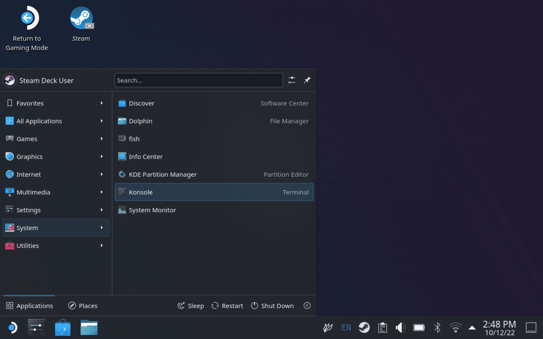
Task: Pin the application launcher open
Action: tap(307, 80)
